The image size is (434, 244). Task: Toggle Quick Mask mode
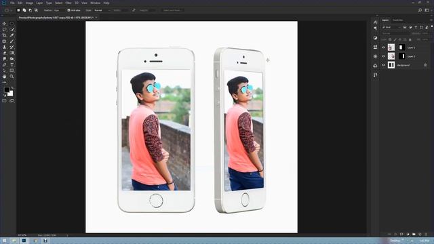5,101
